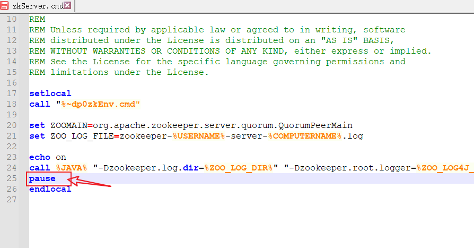Image resolution: width=474 pixels, height=248 pixels.
Task: Click line number 27 in the margin
Action: [12, 200]
